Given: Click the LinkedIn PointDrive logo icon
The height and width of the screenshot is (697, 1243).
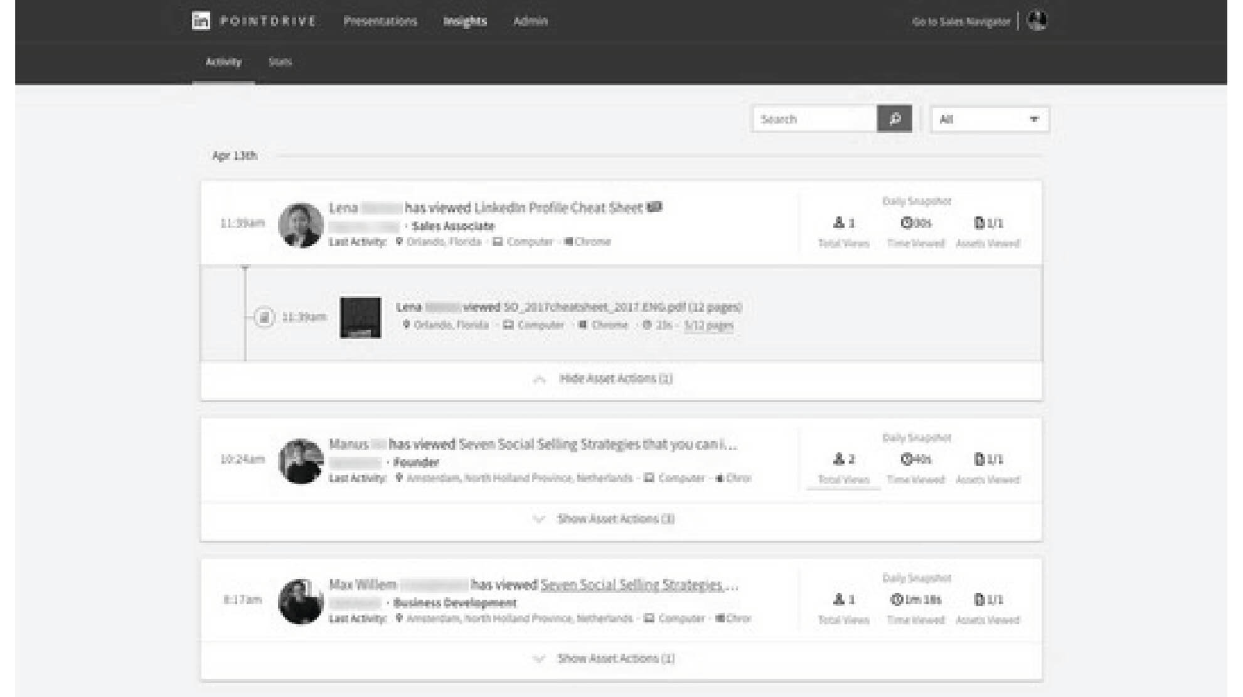Looking at the screenshot, I should point(201,21).
